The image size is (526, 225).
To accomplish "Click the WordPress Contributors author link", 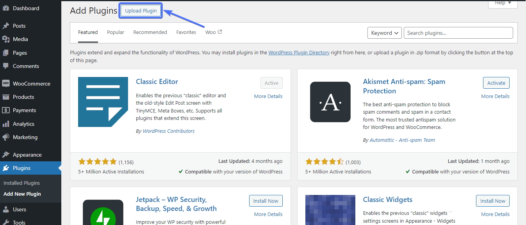I will (x=169, y=131).
